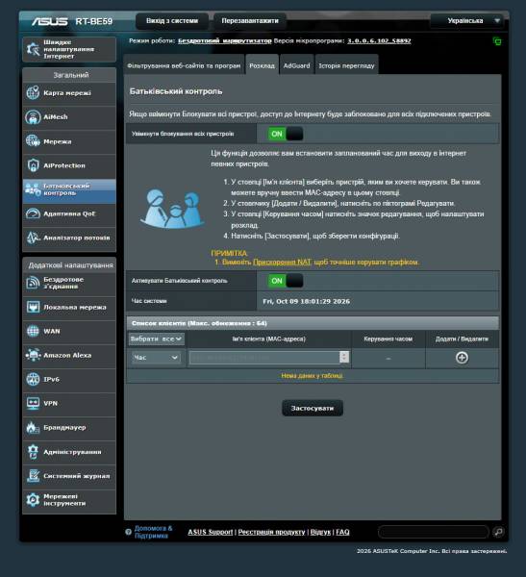Image resolution: width=526 pixels, height=577 pixels.
Task: Open the VPN monitor icon
Action: coord(33,403)
